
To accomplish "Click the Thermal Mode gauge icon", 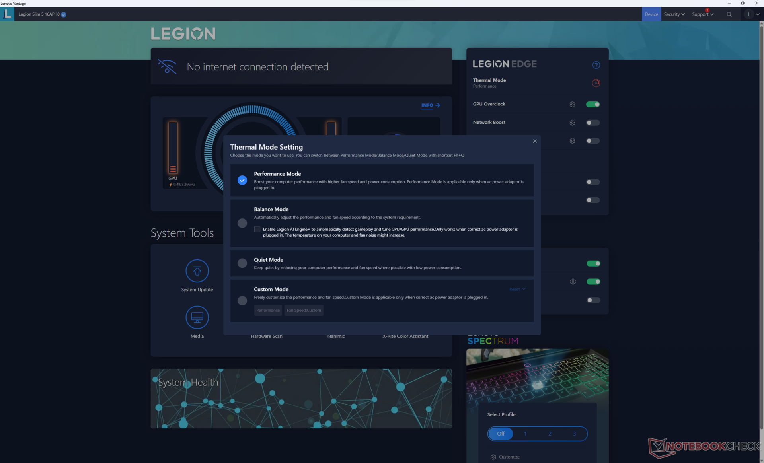I will tap(596, 83).
